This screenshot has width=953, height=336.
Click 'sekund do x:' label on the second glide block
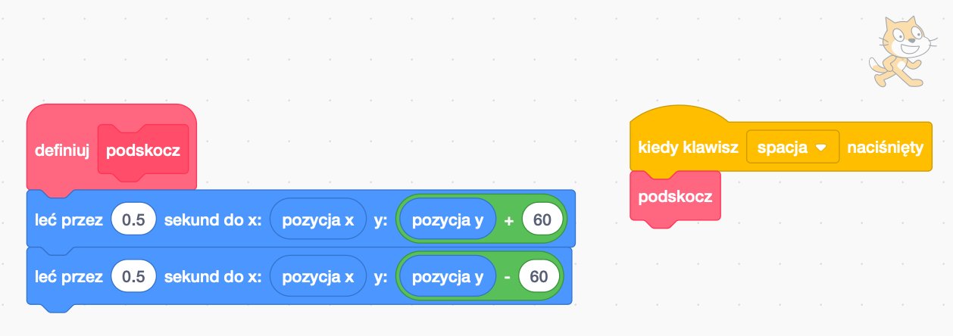[x=213, y=277]
